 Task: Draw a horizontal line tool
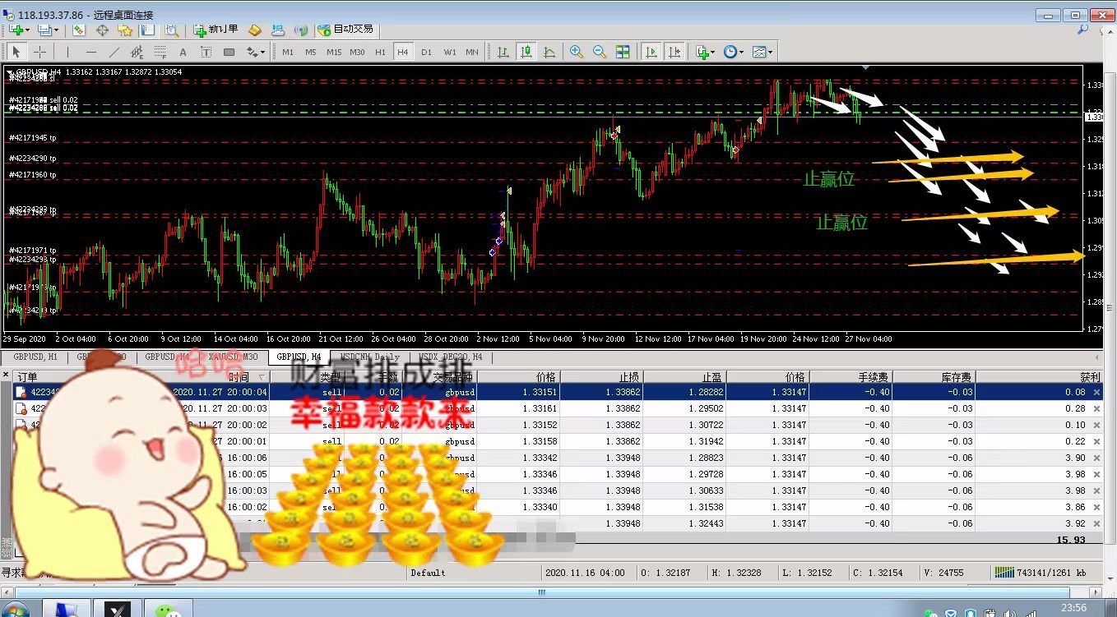coord(90,52)
